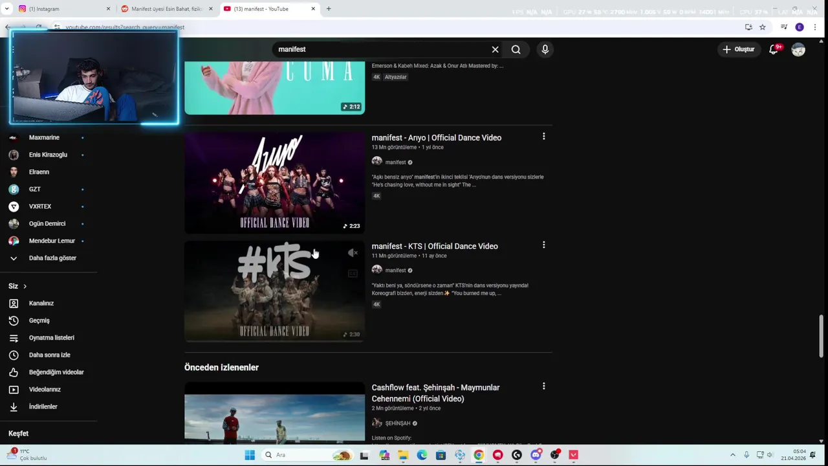Open the YouTube account avatar menu
This screenshot has width=828, height=466.
798,50
